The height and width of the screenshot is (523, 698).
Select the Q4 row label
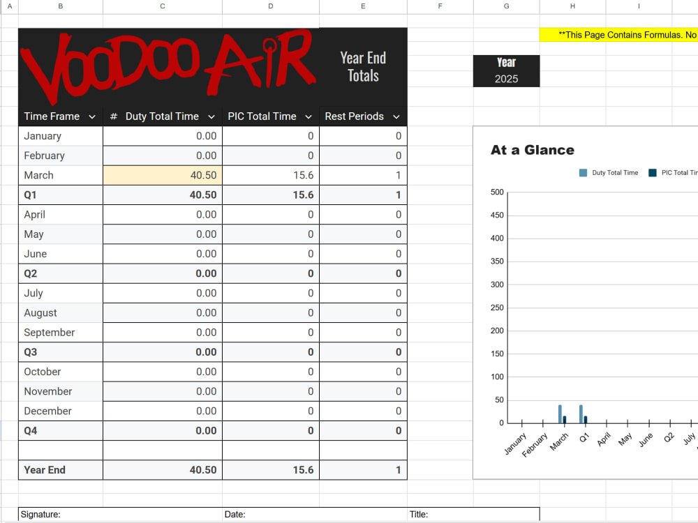tap(61, 430)
